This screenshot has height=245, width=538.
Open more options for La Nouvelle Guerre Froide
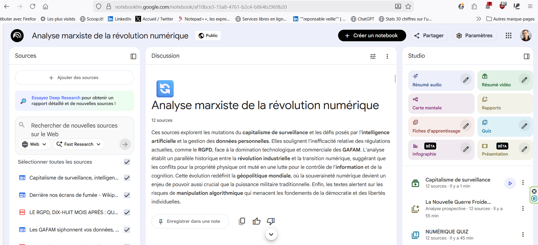(523, 208)
